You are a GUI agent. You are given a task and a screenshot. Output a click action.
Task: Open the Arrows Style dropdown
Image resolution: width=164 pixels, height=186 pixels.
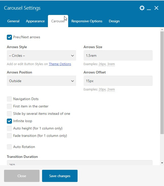click(x=41, y=55)
